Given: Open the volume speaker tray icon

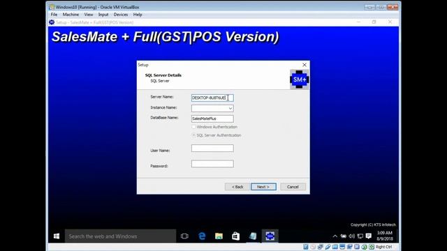Looking at the screenshot, I should 352,236.
